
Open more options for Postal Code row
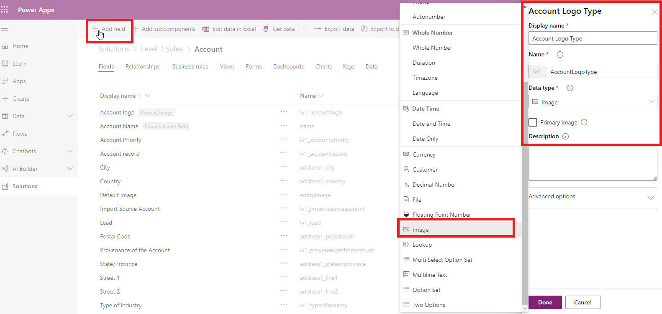[284, 236]
